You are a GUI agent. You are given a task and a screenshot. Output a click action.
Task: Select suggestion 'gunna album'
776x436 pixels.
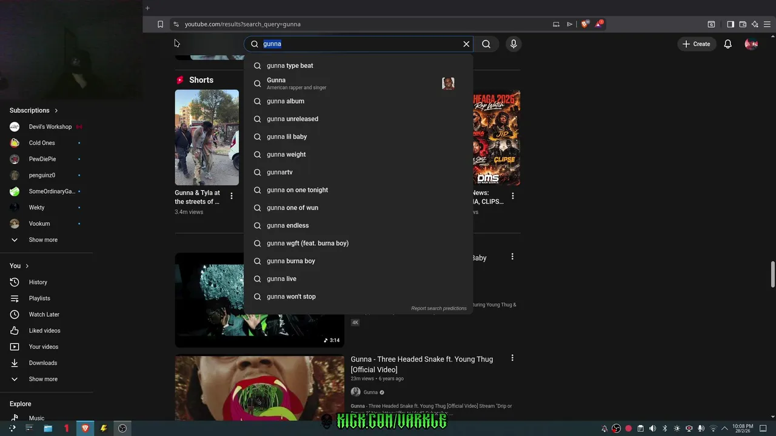click(x=358, y=101)
